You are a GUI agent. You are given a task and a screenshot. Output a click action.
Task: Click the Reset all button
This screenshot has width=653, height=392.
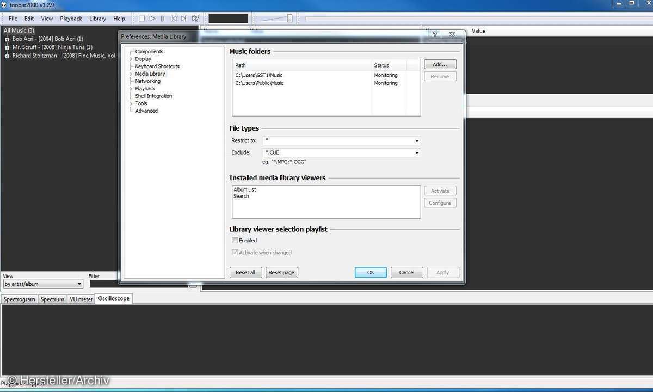246,272
